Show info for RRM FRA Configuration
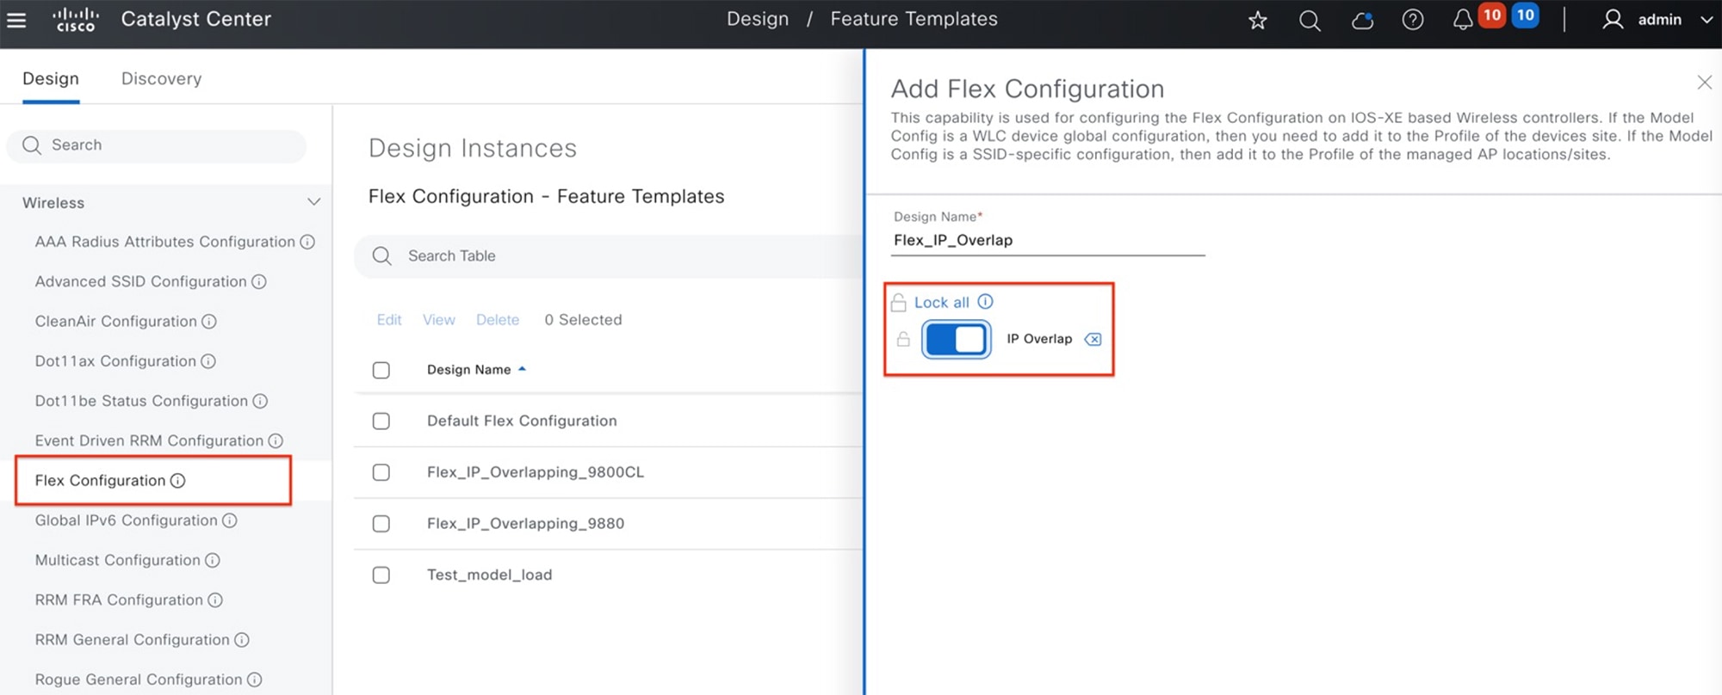1722x695 pixels. click(215, 600)
